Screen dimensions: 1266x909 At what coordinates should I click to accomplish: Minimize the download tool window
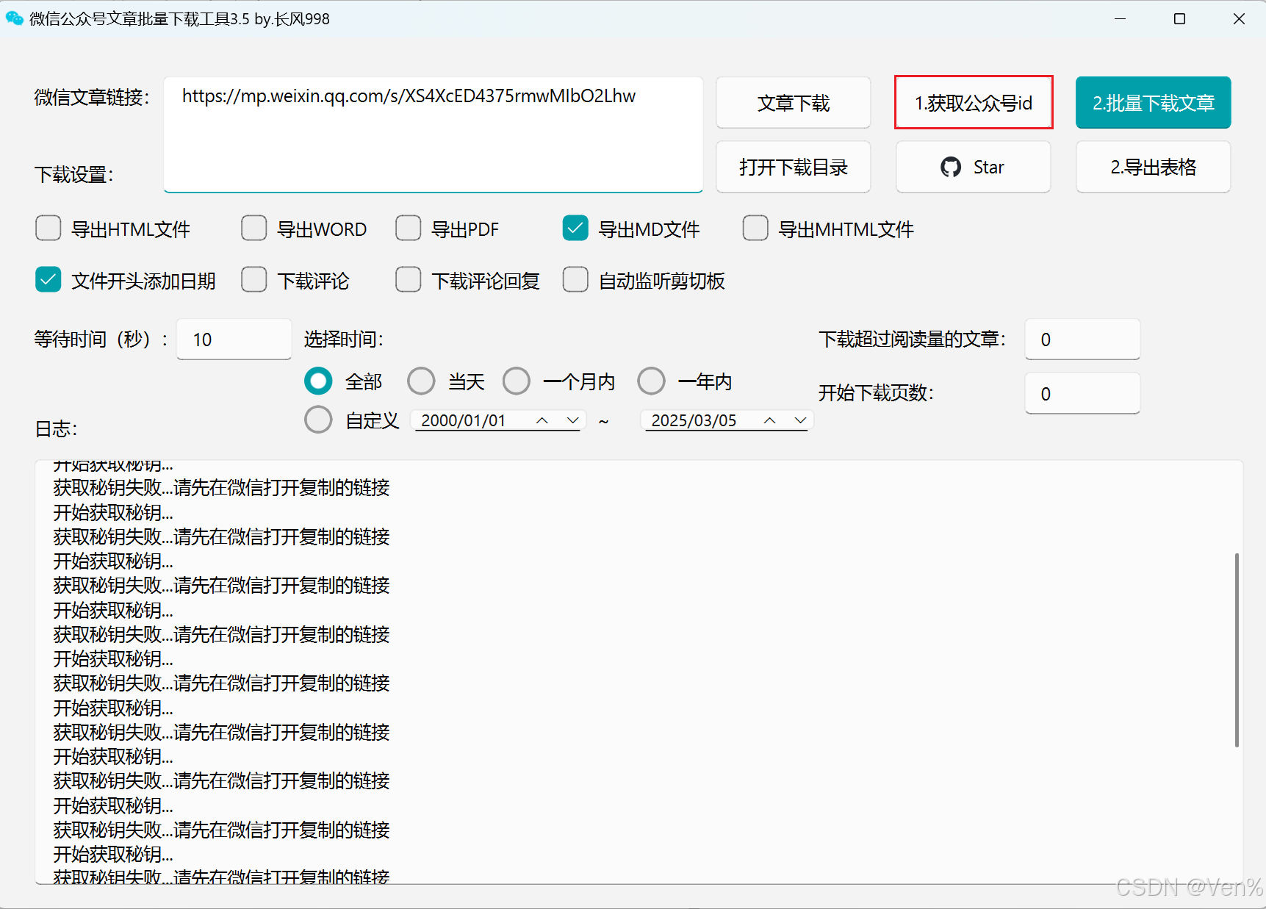(x=1120, y=18)
